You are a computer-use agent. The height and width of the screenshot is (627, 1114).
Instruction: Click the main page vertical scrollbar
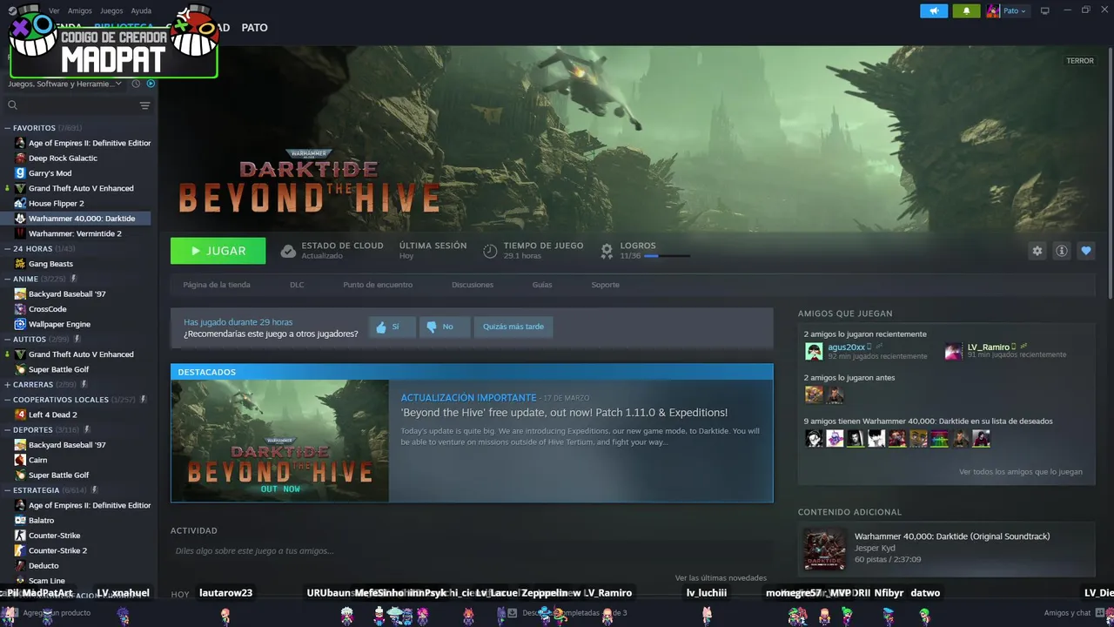click(x=1110, y=174)
